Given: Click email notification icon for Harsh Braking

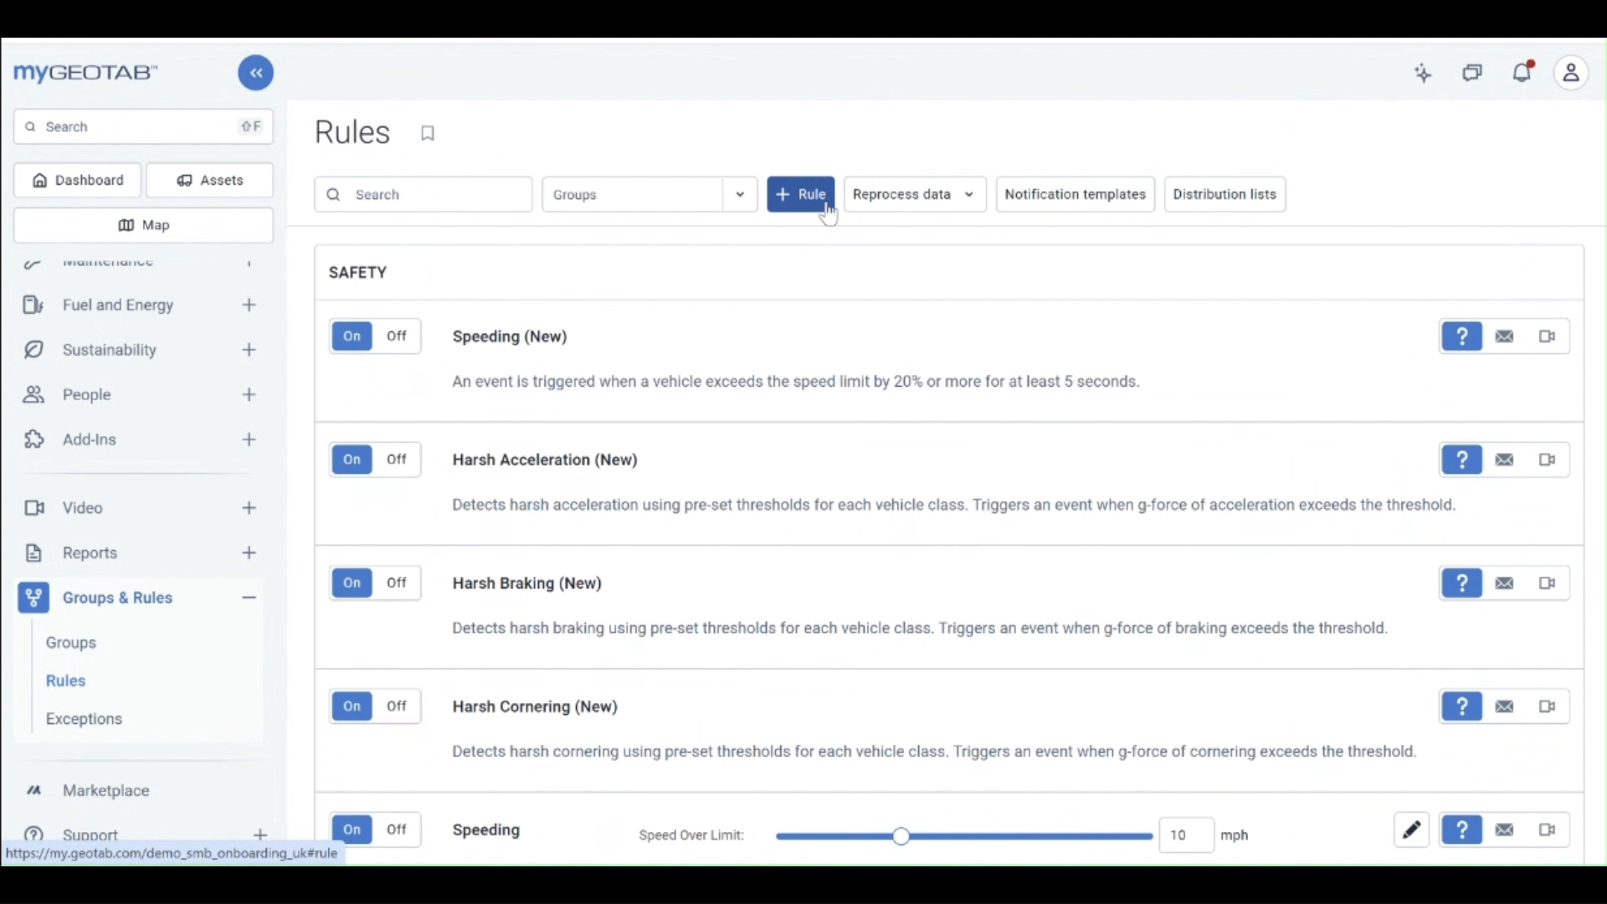Looking at the screenshot, I should tap(1506, 584).
